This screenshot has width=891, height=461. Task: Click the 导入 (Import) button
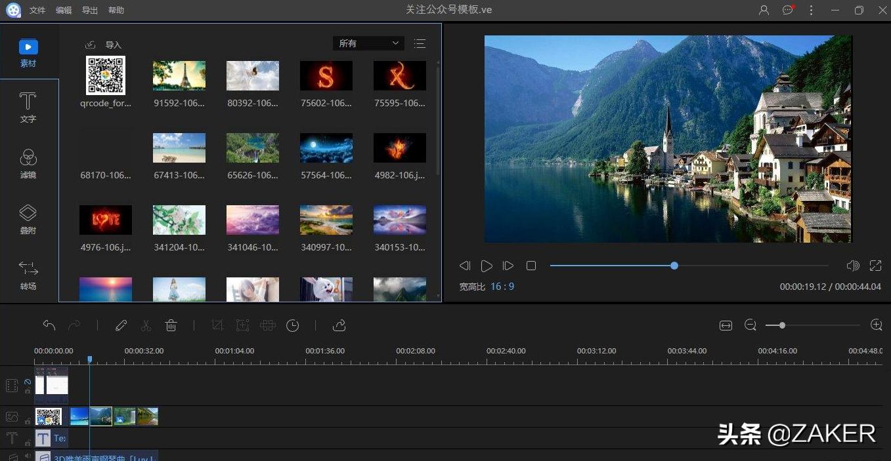click(104, 45)
